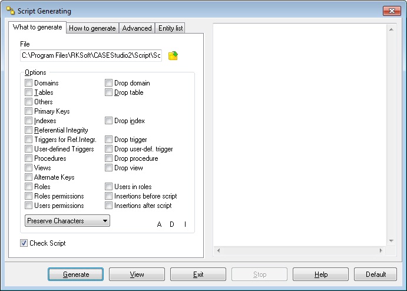Click the script file path field

(x=91, y=56)
